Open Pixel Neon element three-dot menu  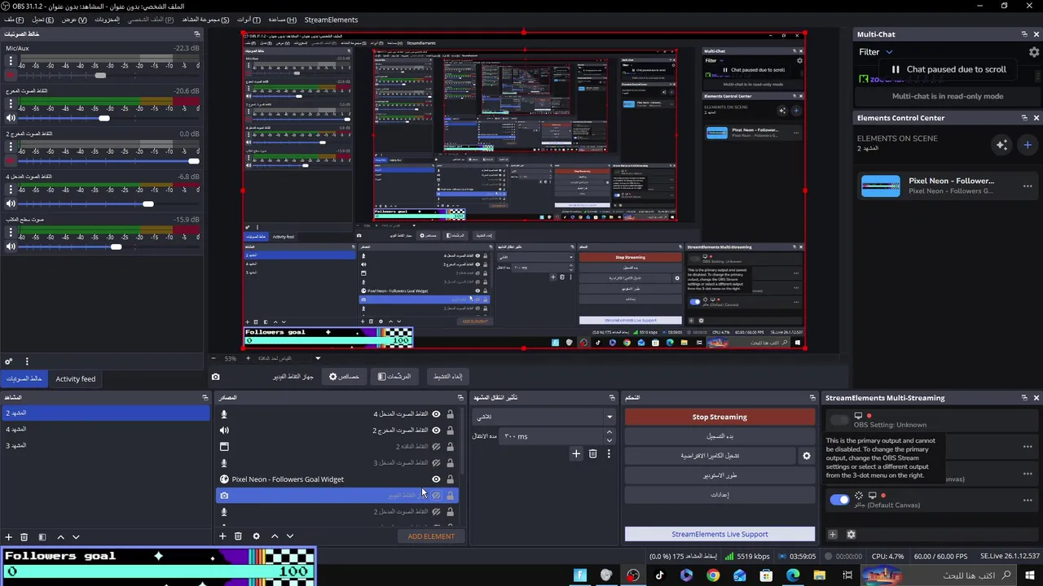pos(1028,186)
